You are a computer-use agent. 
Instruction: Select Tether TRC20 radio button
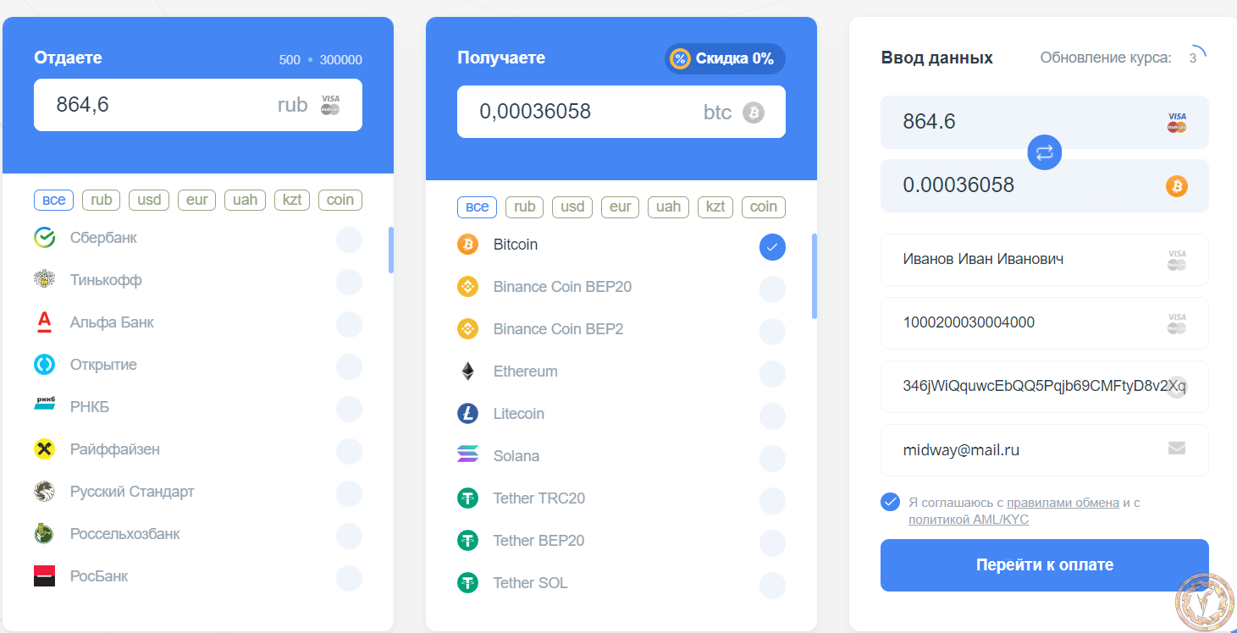tap(772, 501)
